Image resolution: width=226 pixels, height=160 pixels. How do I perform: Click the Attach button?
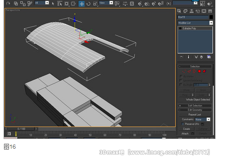[185, 134]
